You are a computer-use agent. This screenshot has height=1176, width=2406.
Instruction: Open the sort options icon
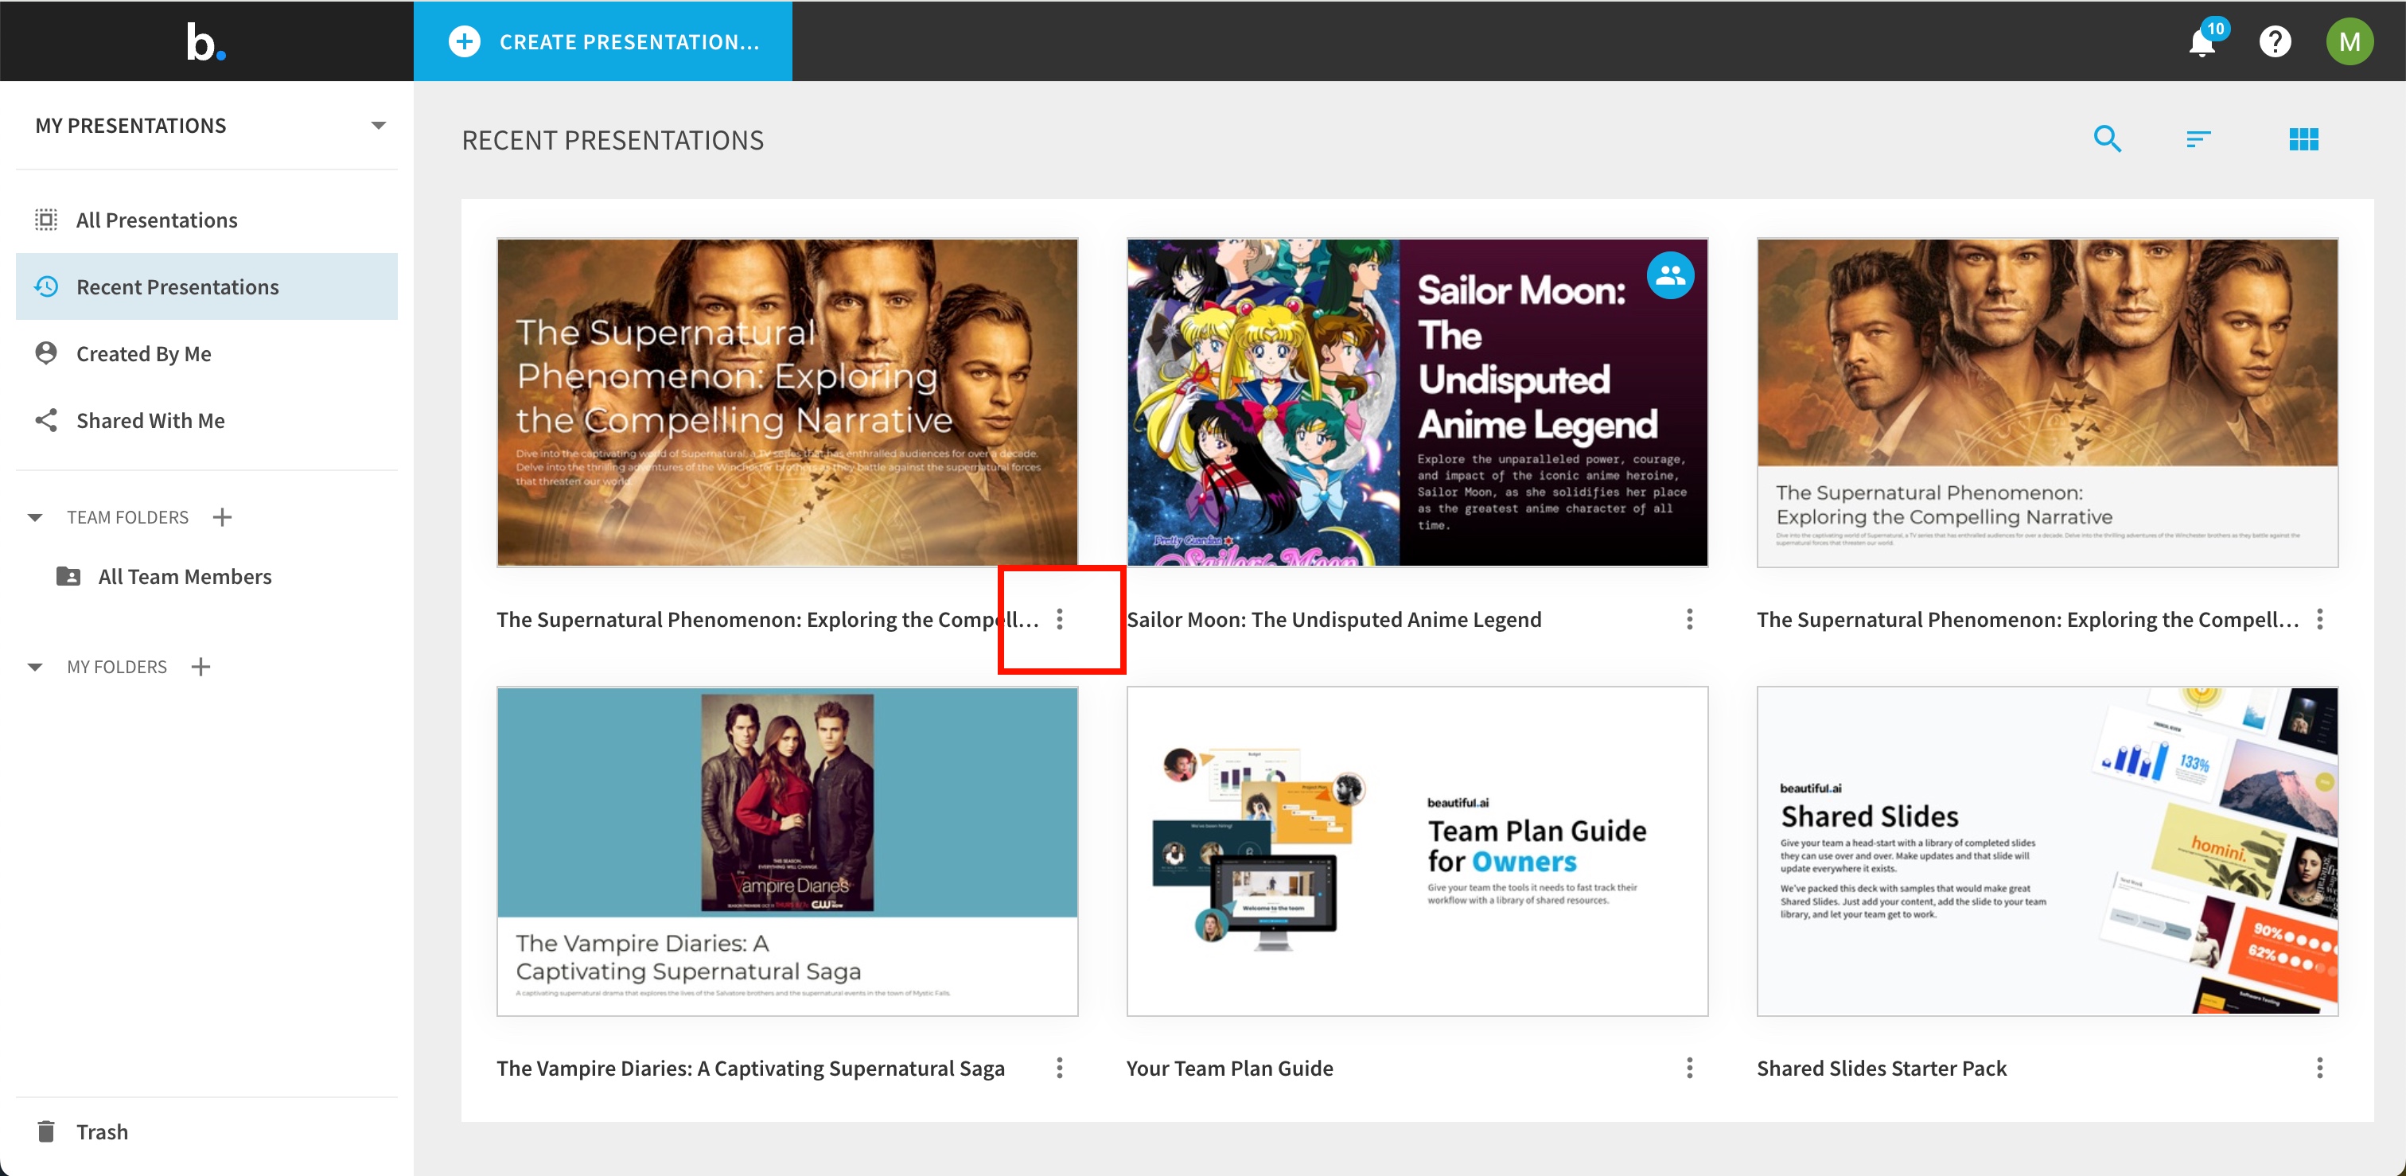click(2198, 139)
